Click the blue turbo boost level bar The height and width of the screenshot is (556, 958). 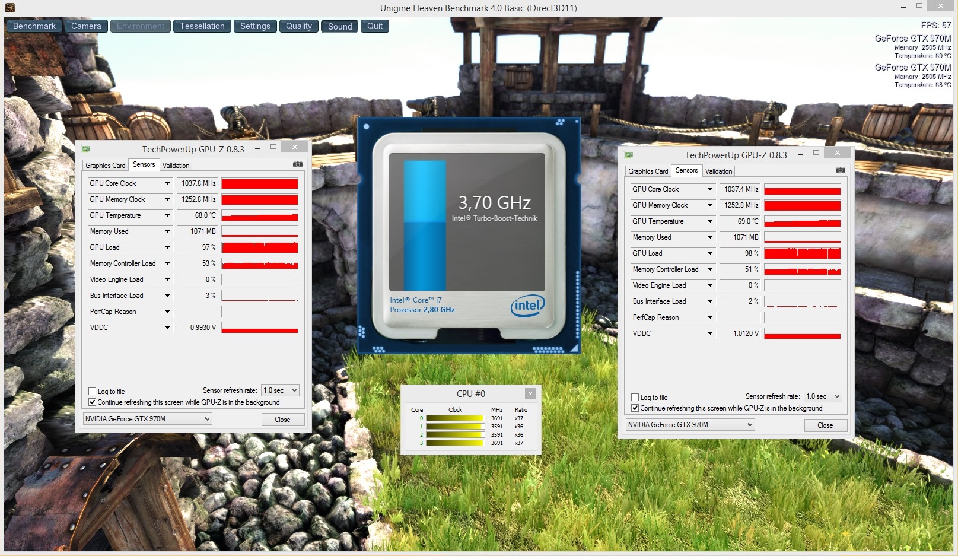pos(425,225)
